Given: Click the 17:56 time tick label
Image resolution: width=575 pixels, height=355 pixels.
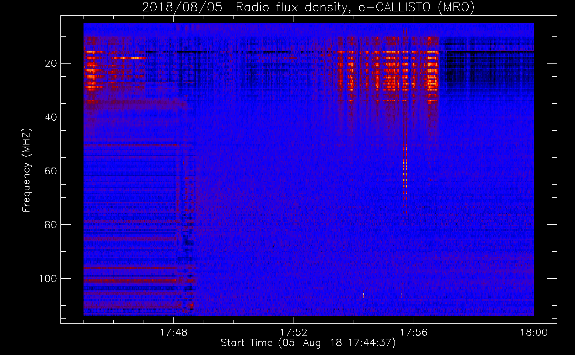Looking at the screenshot, I should (414, 333).
